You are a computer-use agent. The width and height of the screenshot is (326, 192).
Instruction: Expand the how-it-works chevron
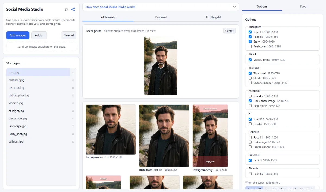point(234,7)
